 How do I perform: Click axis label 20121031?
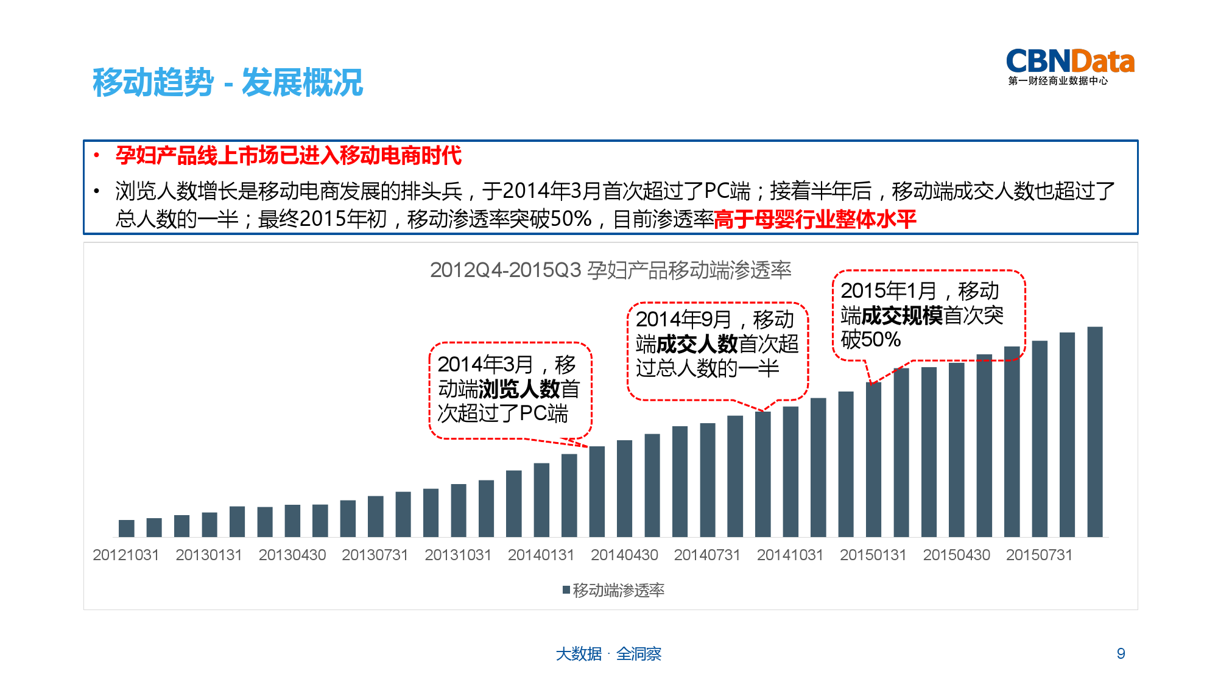(x=126, y=555)
